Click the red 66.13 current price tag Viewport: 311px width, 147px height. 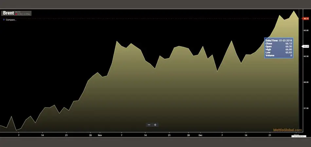[306, 19]
